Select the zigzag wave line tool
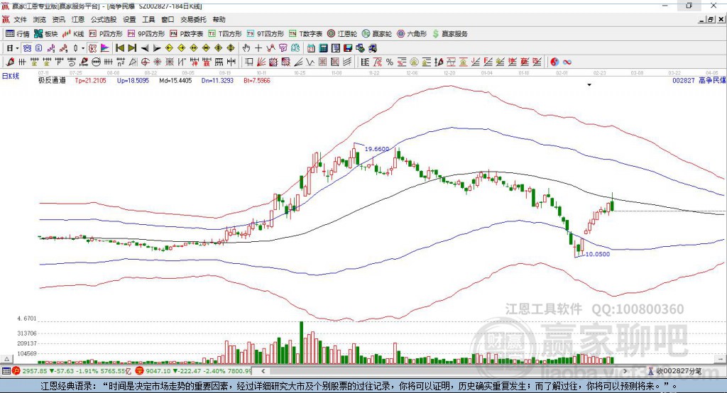 [311, 62]
